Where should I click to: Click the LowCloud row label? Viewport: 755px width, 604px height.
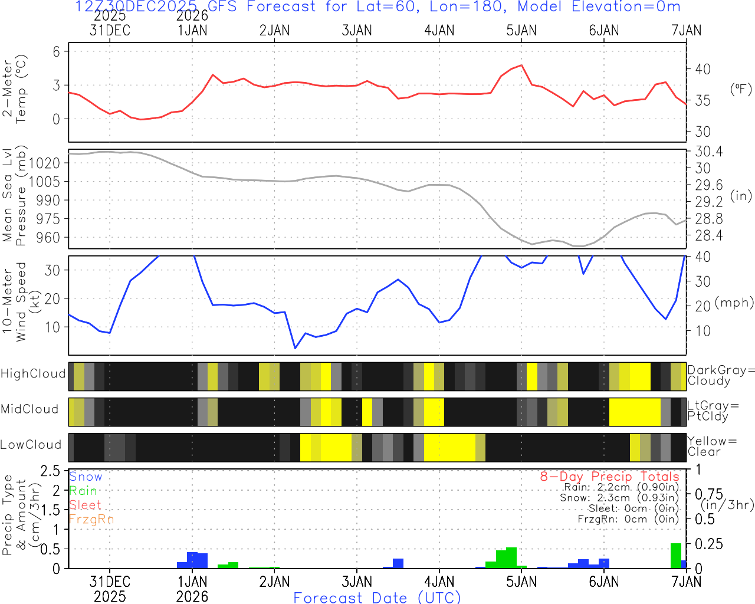point(31,445)
